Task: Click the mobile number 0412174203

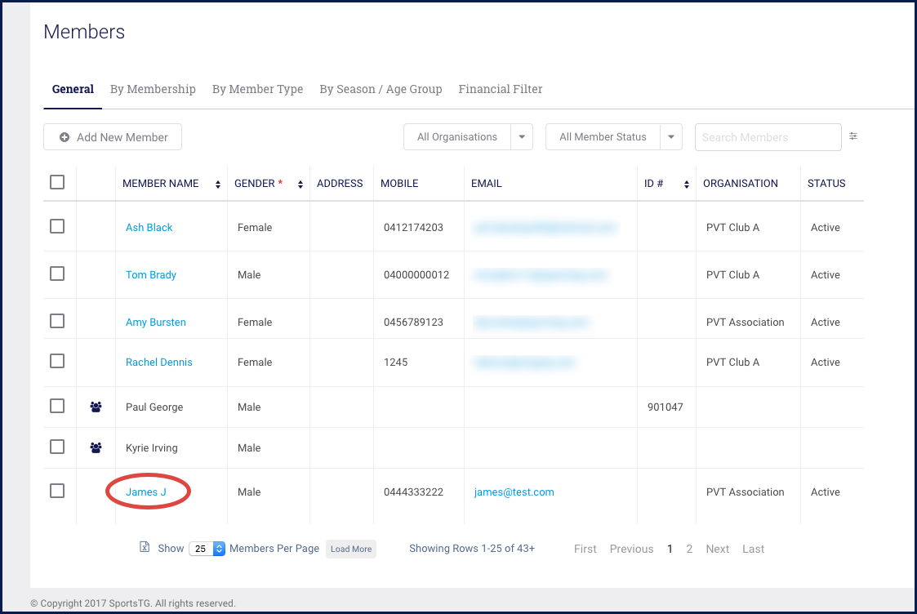Action: coord(413,228)
